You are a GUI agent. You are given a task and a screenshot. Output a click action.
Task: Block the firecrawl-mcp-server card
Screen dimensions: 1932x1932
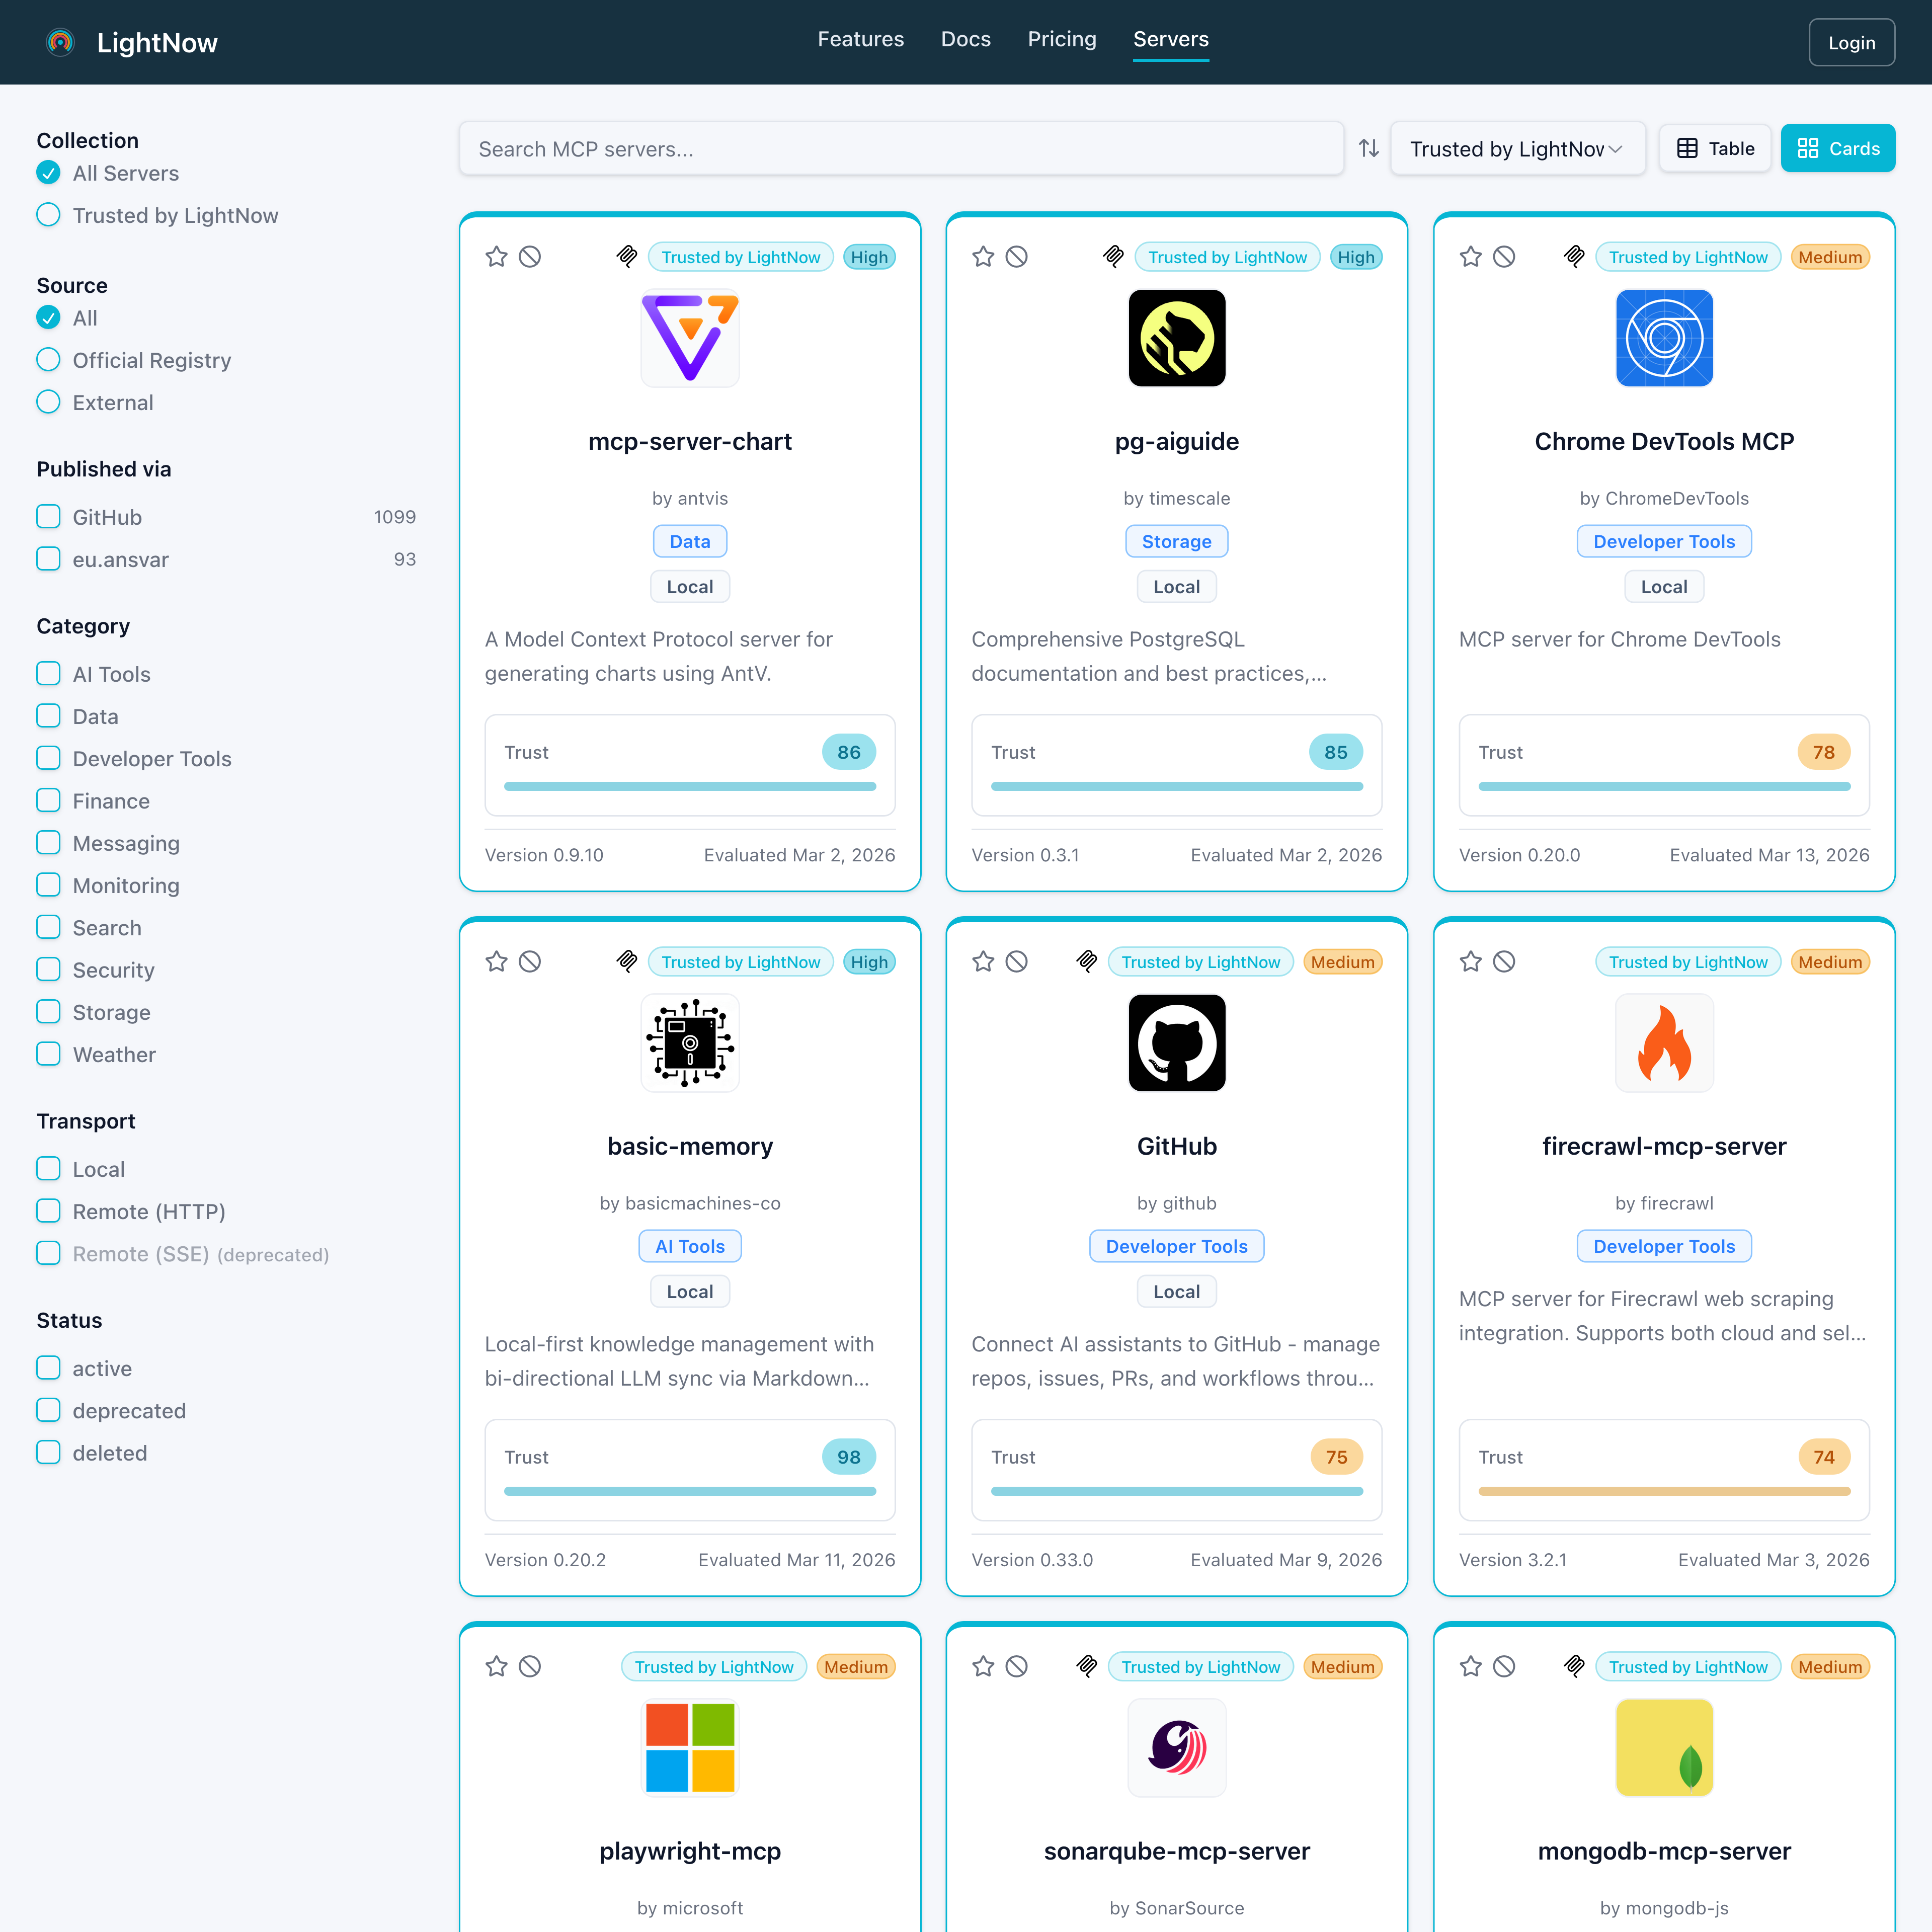click(1504, 962)
